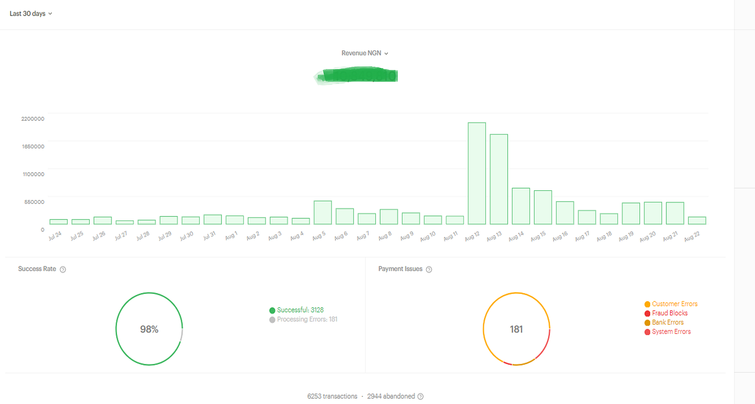Screen dimensions: 755x404
Task: Click the Payment Issues help icon
Action: [429, 269]
